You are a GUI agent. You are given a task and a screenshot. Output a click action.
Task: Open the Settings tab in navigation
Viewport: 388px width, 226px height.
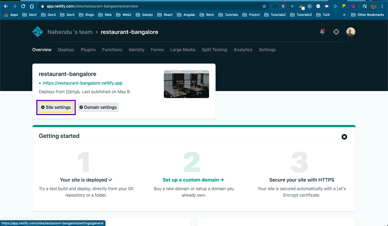[267, 50]
